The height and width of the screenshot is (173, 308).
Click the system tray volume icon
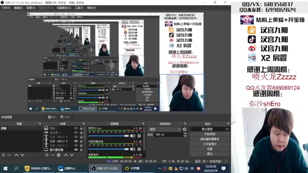click(186, 168)
